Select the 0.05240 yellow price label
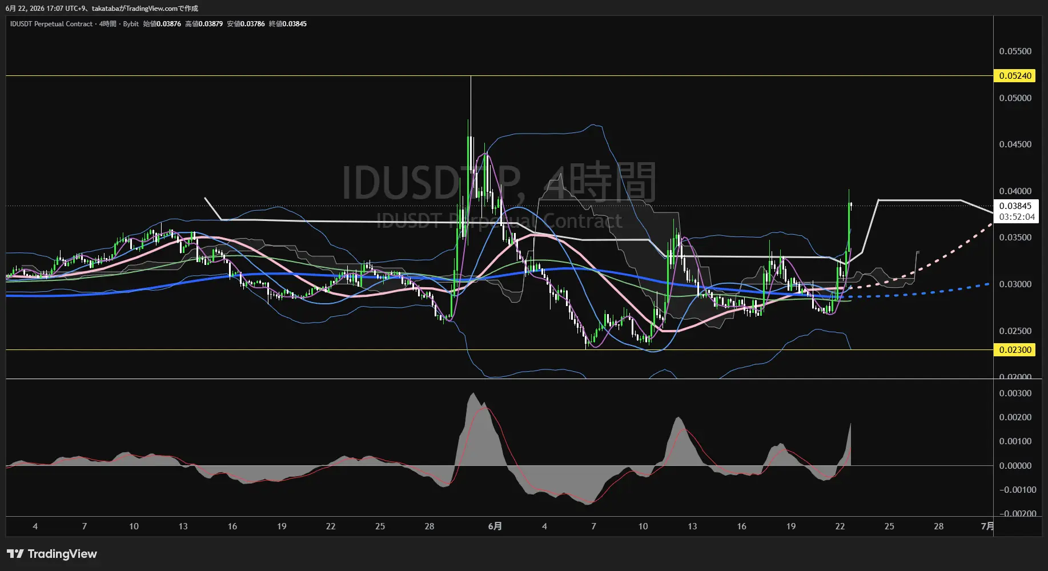This screenshot has height=571, width=1048. 1015,75
